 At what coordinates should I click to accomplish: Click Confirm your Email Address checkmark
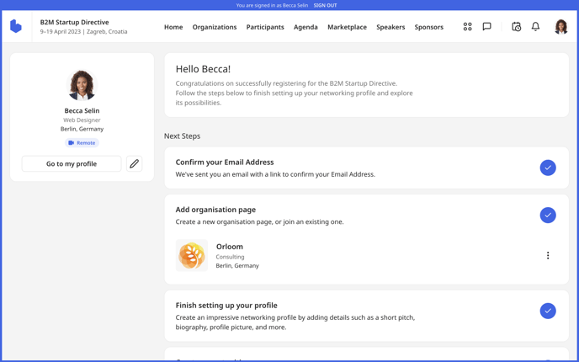(x=548, y=168)
